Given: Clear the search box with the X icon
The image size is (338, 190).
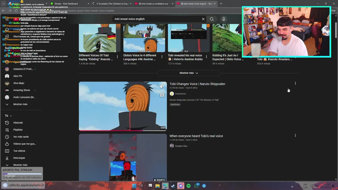Looking at the screenshot, I should 203,19.
